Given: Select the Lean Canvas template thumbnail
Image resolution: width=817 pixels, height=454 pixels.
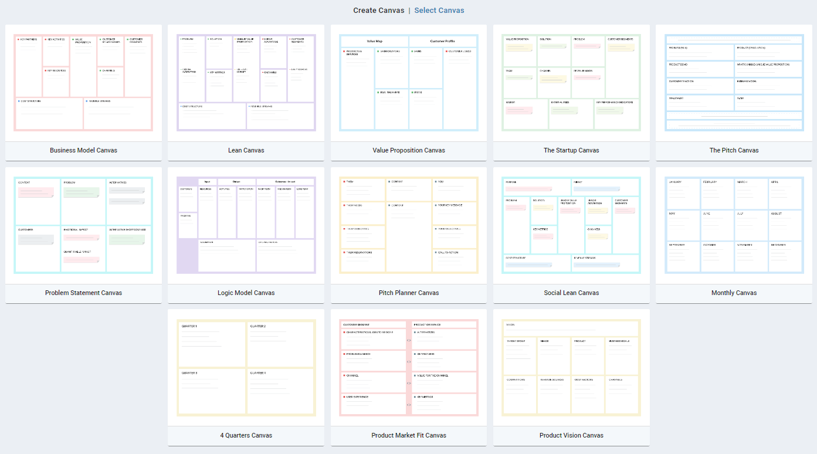Looking at the screenshot, I should [x=245, y=82].
